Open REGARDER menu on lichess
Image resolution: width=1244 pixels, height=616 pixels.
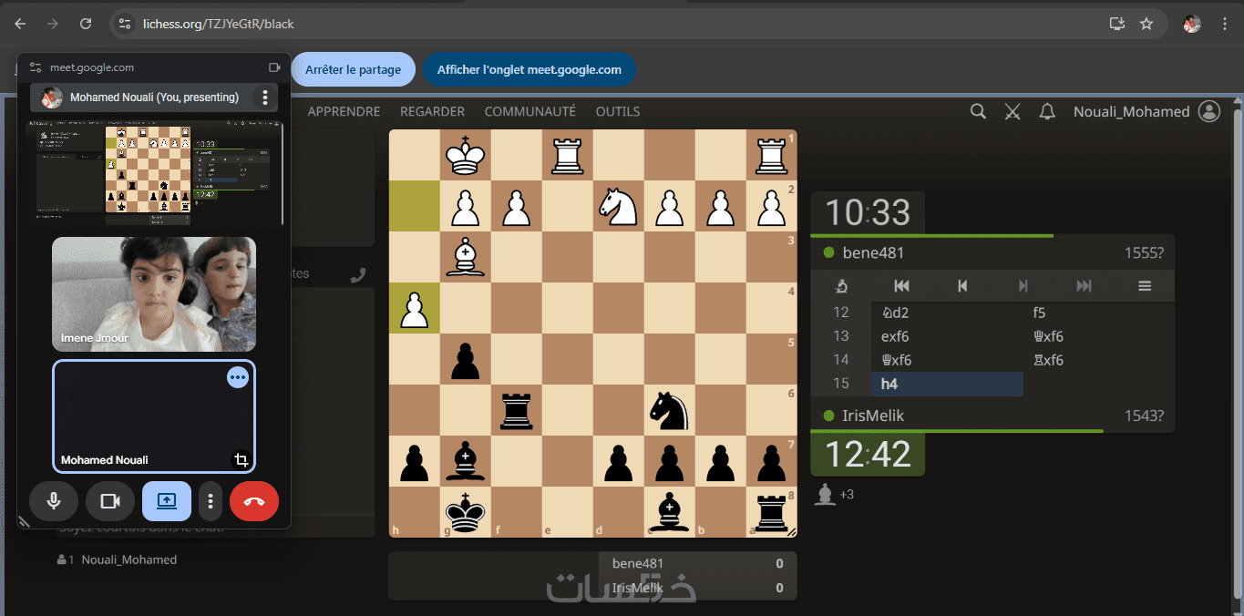point(432,111)
